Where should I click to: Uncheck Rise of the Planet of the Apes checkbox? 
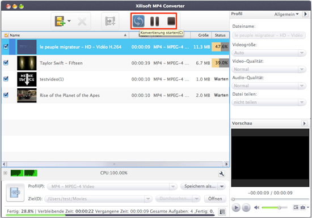6,95
